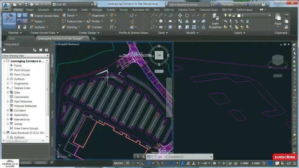
Task: Click the Plot printer icon in Quick Access
Action: [x=31, y=4]
